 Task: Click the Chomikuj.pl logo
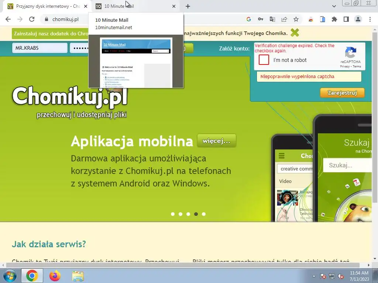[x=70, y=102]
